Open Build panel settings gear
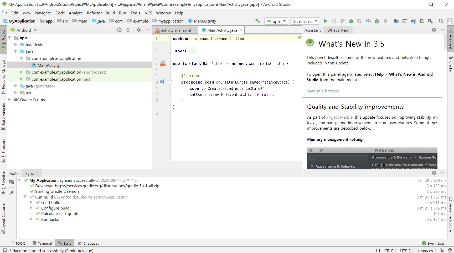 click(434, 173)
